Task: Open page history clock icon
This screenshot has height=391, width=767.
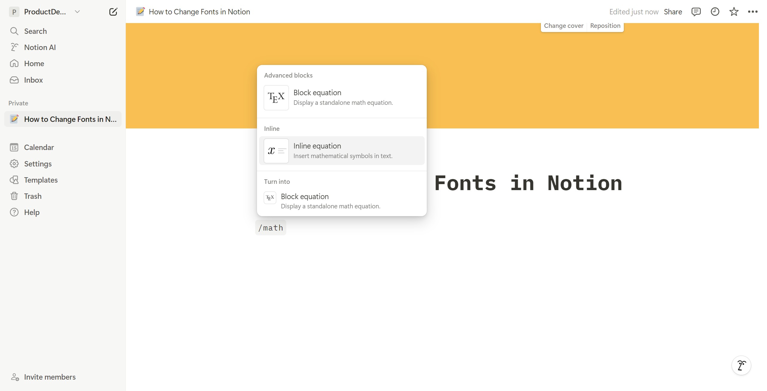Action: pyautogui.click(x=715, y=12)
